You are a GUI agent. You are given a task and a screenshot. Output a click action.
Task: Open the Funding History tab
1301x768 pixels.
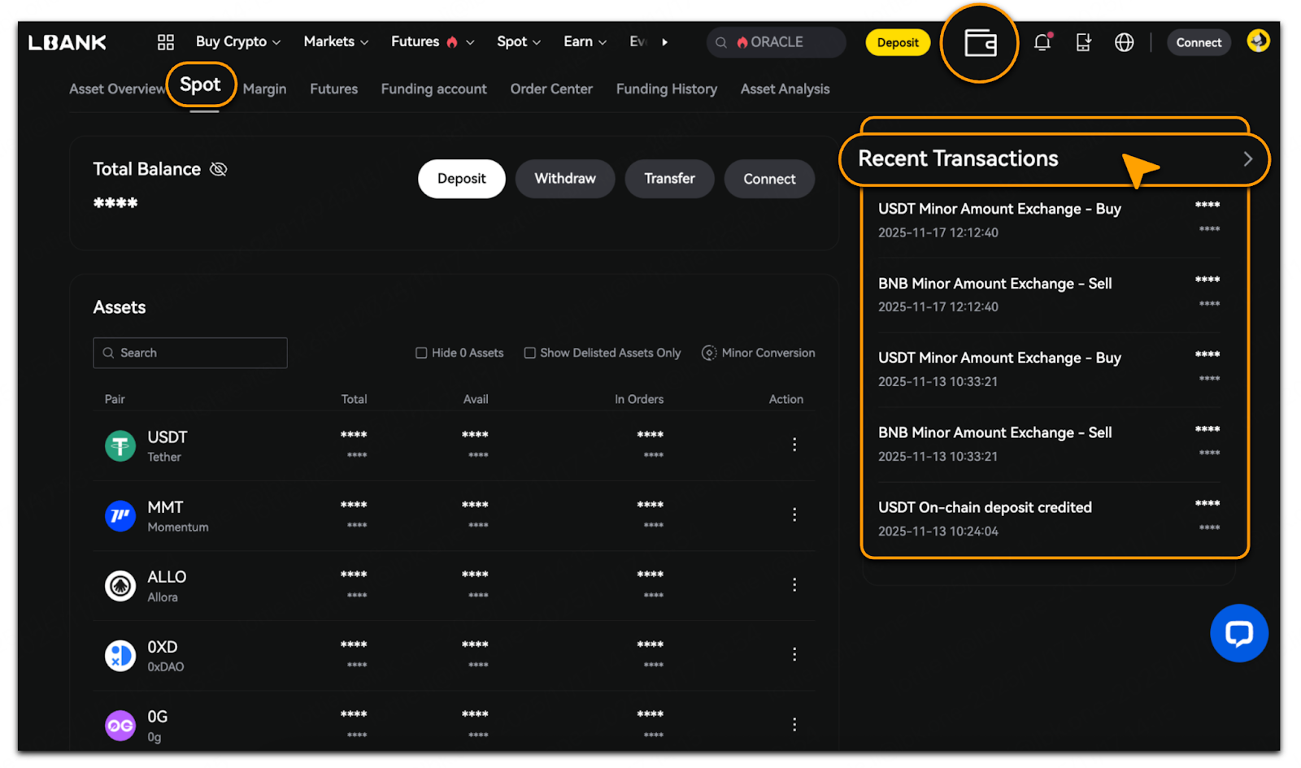tap(666, 89)
